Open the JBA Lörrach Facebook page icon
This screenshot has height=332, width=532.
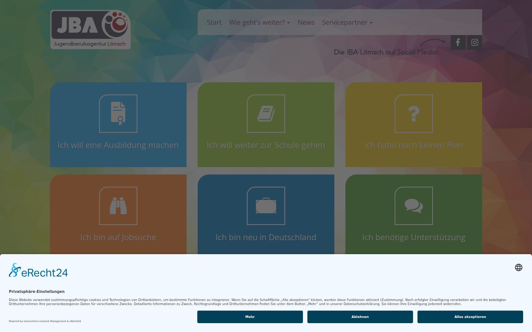click(x=458, y=42)
